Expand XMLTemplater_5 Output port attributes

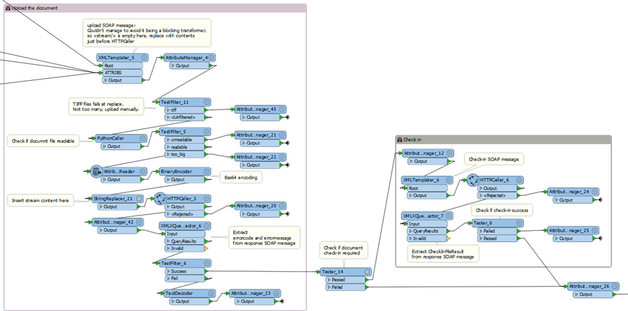pyautogui.click(x=105, y=80)
